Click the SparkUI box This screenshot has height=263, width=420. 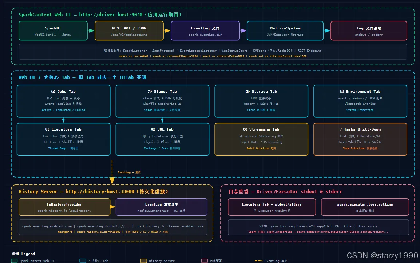(x=53, y=31)
